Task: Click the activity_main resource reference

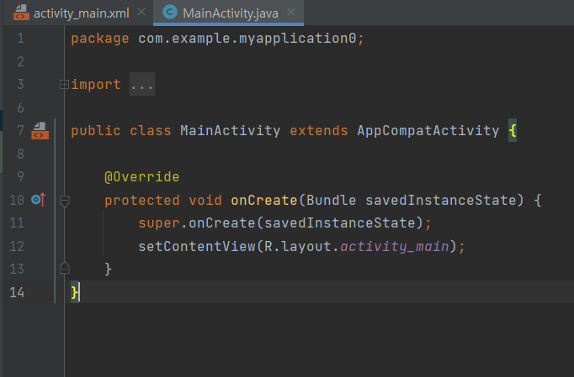Action: (395, 246)
